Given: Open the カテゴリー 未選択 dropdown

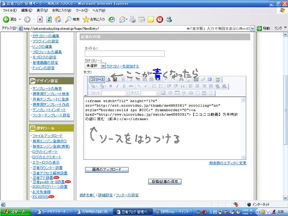Looking at the screenshot, I should click(103, 66).
